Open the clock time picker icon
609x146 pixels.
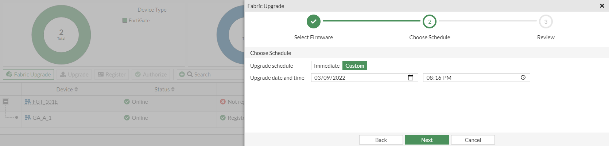point(523,78)
